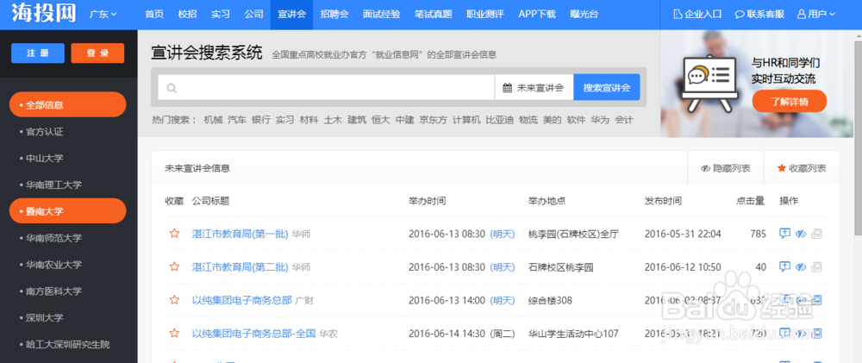Click print icon in 以纯集团电子商务总部 广财 row
The height and width of the screenshot is (363, 862).
point(816,300)
